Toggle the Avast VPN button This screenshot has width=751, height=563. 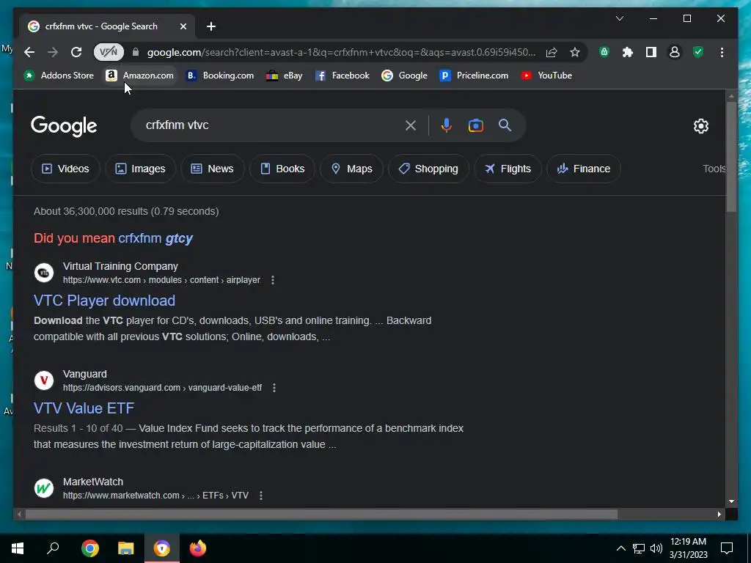point(109,52)
